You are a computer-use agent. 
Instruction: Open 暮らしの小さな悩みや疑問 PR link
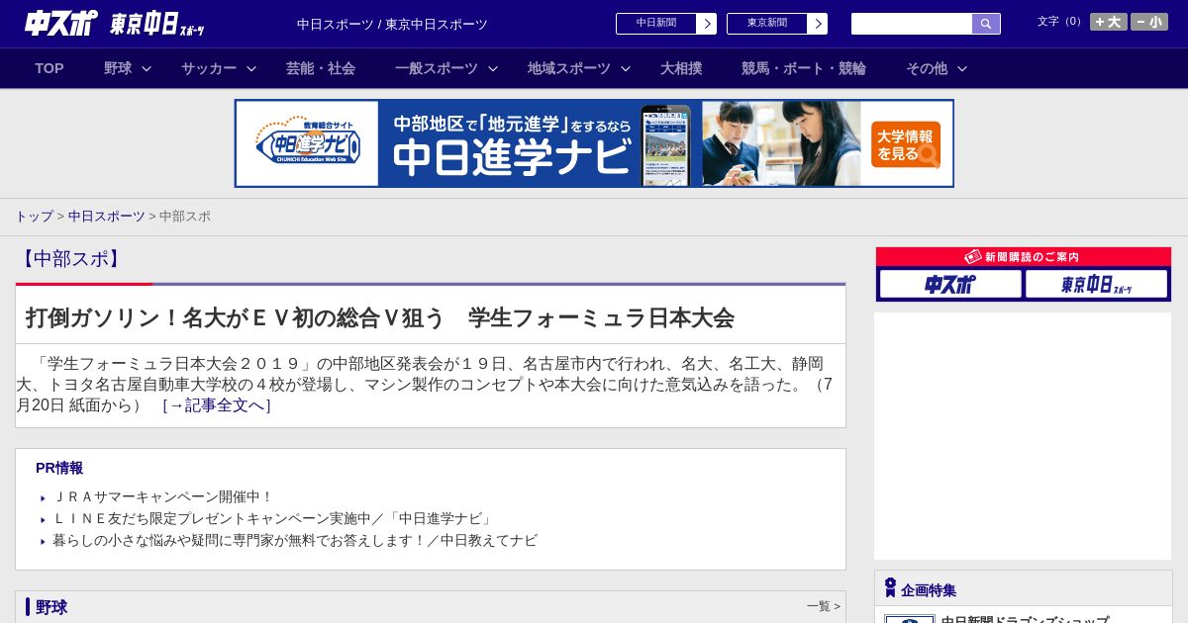click(x=295, y=540)
